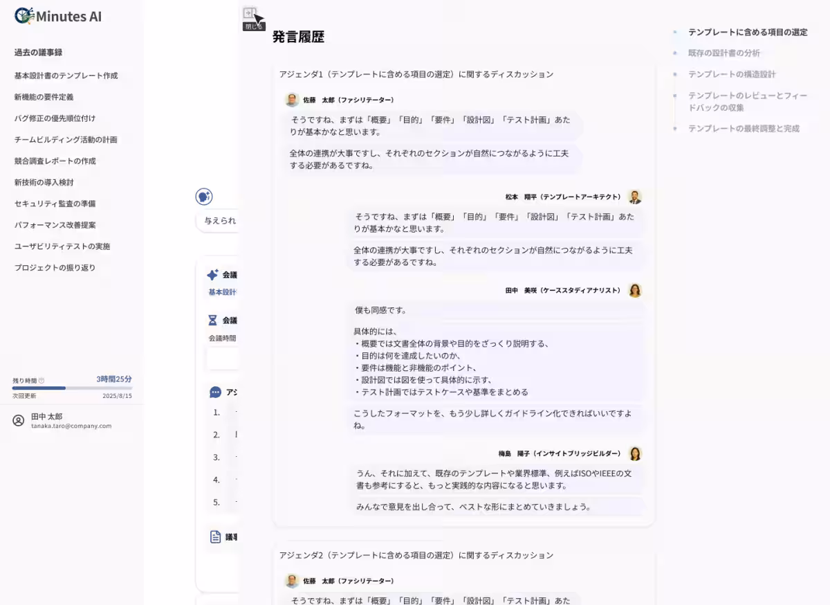This screenshot has height=605, width=830.
Task: Click the user profile icon beside 田中 太郎
Action: pyautogui.click(x=19, y=420)
